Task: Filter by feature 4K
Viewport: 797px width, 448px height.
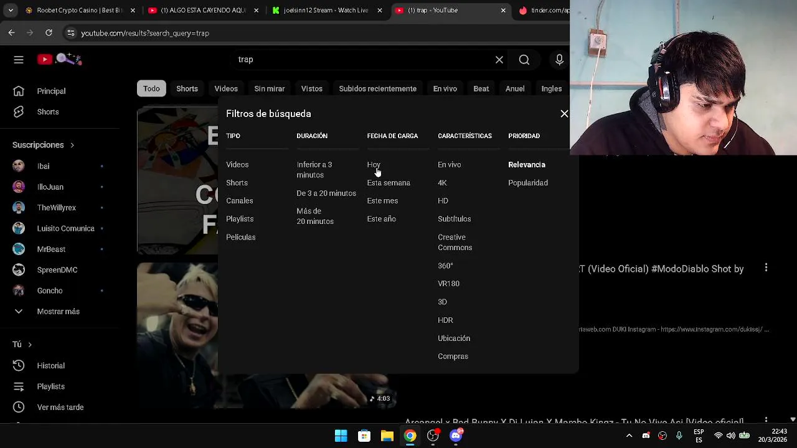Action: tap(442, 183)
